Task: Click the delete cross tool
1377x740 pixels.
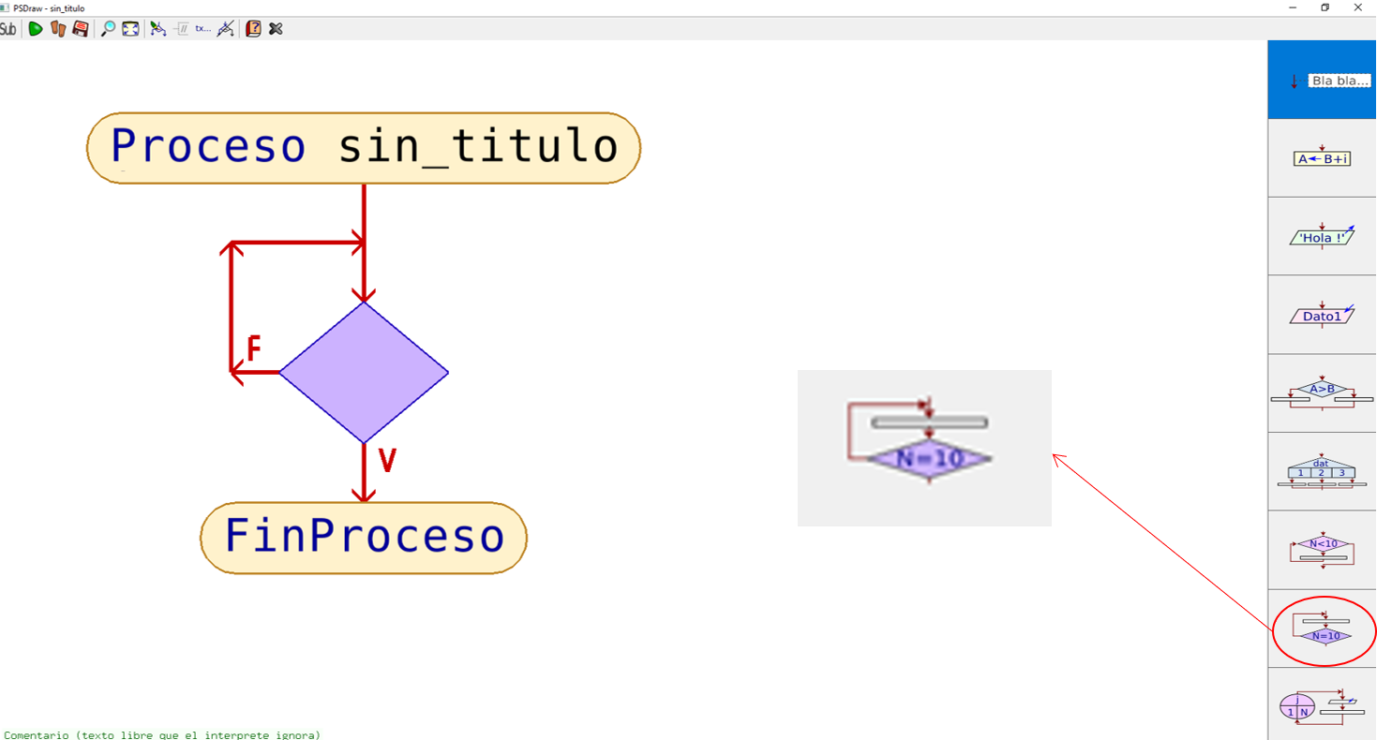Action: pos(275,29)
